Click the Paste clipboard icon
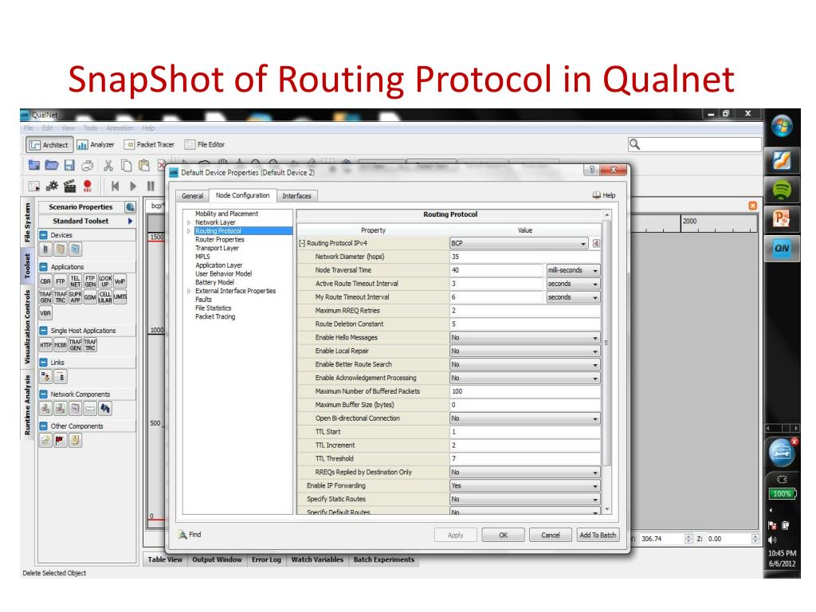The image size is (816, 612). (x=144, y=166)
